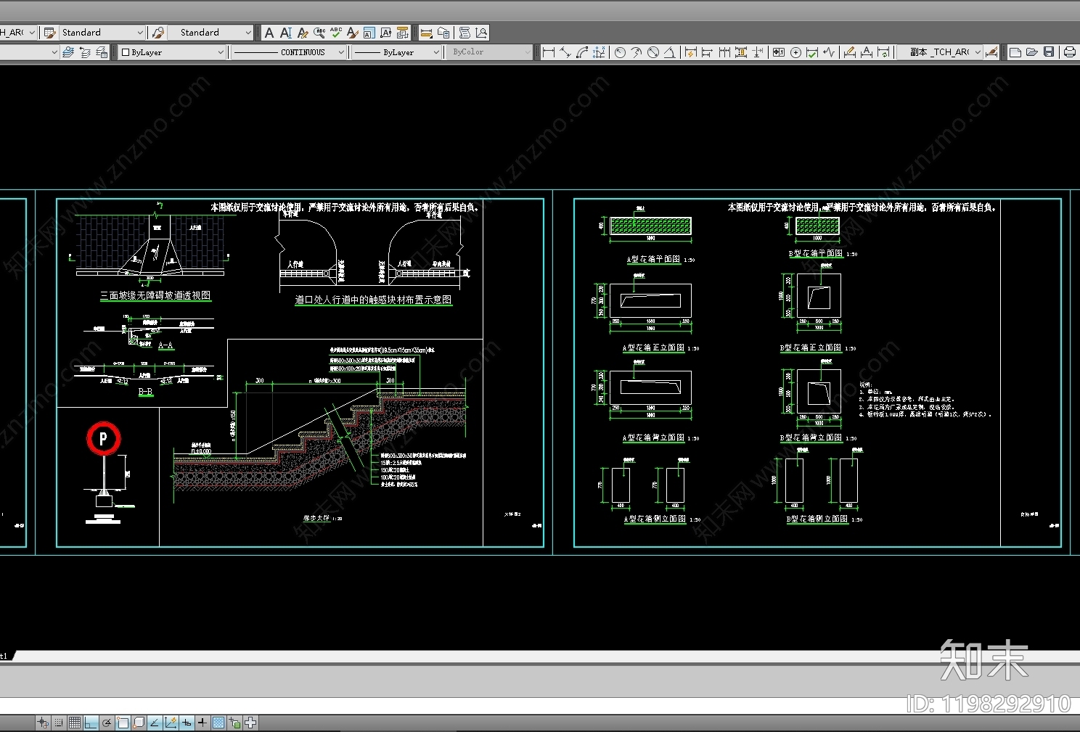
Task: Toggle Dynamic Input in status bar
Action: 187,723
